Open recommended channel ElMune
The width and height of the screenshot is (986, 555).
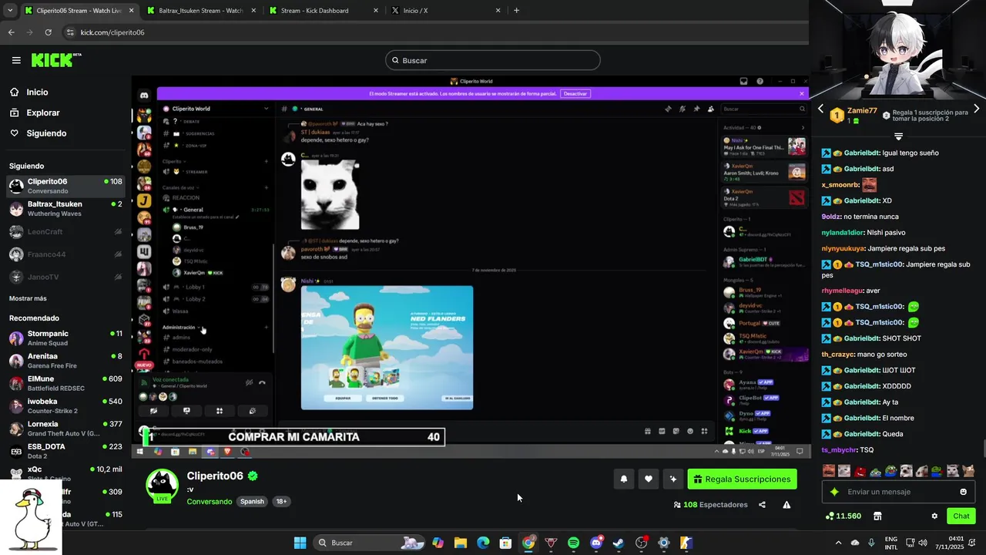(x=65, y=383)
